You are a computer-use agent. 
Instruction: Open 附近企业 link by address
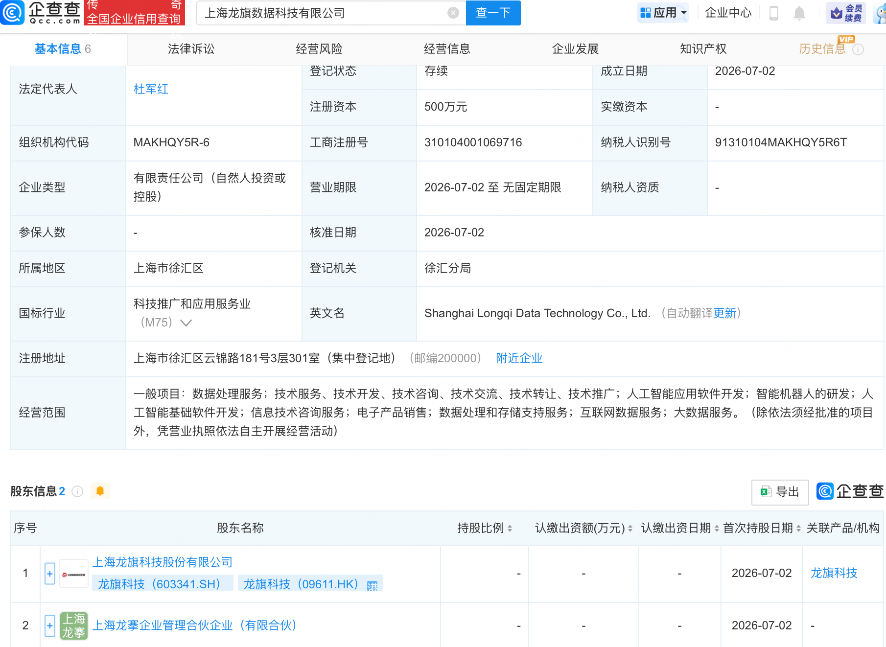click(x=519, y=358)
